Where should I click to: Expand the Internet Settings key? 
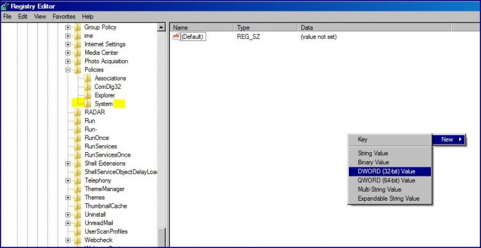pos(68,44)
